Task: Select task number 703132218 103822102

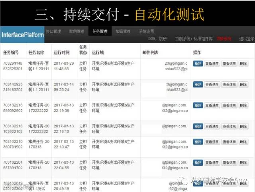Action: click(x=13, y=129)
